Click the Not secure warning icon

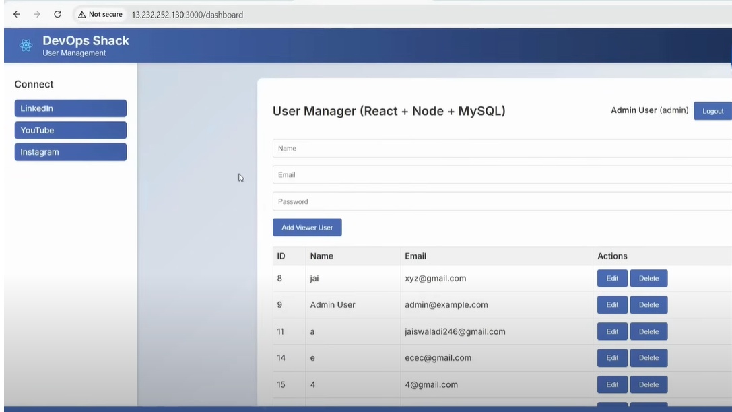81,14
